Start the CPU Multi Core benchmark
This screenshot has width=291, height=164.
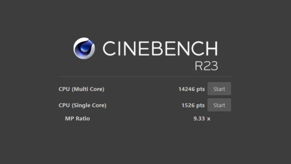(x=219, y=89)
